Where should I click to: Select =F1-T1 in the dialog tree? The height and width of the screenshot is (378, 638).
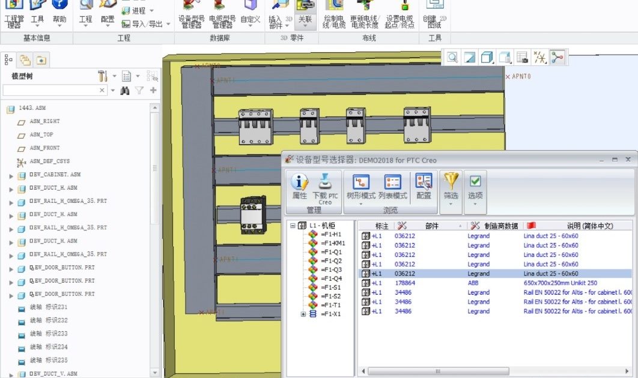point(331,305)
